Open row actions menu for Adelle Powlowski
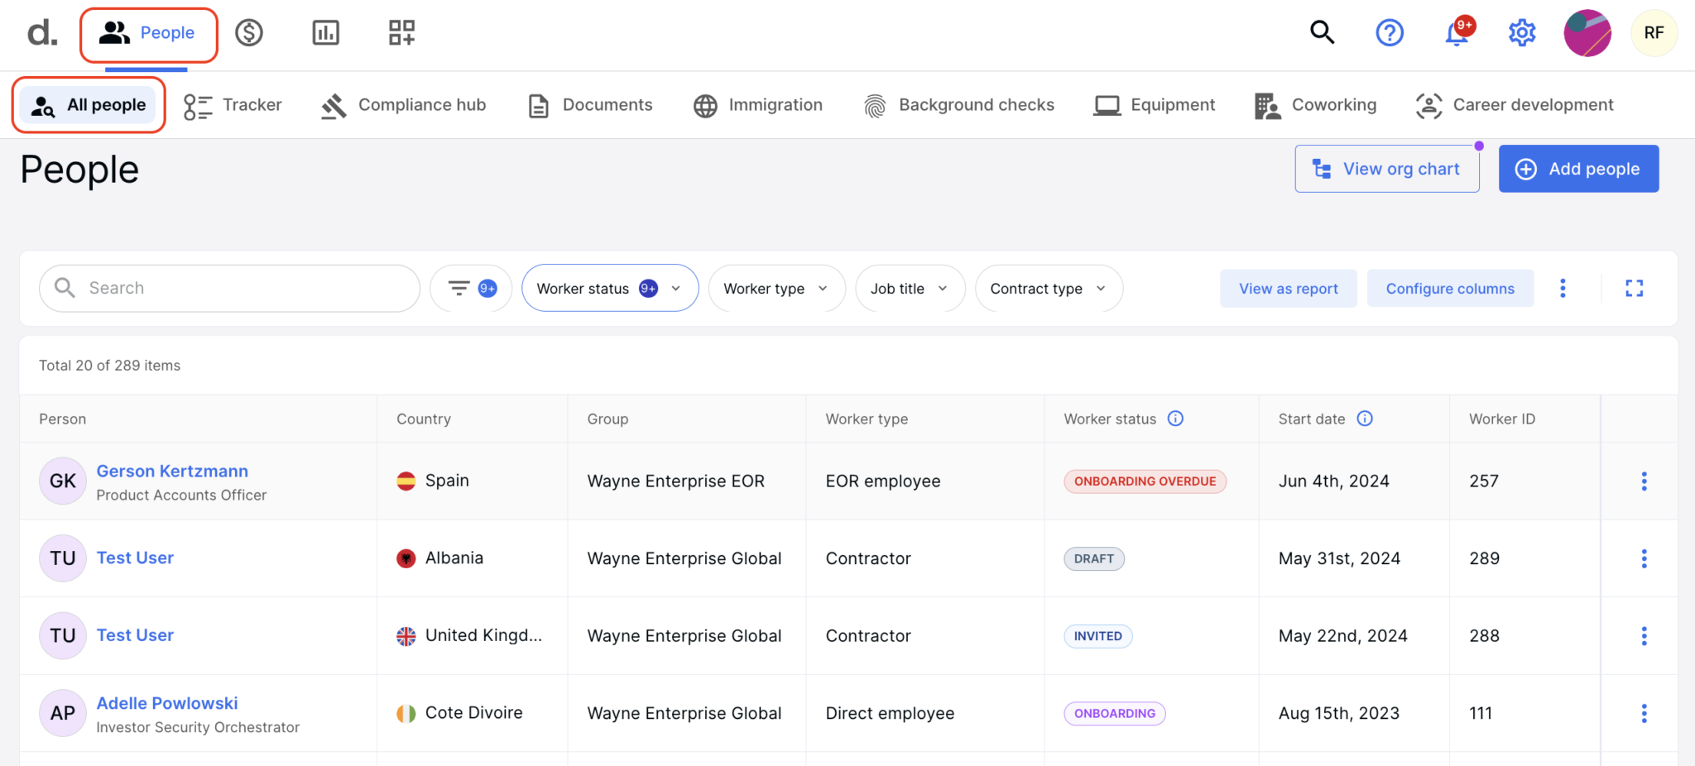The width and height of the screenshot is (1695, 766). 1644,713
